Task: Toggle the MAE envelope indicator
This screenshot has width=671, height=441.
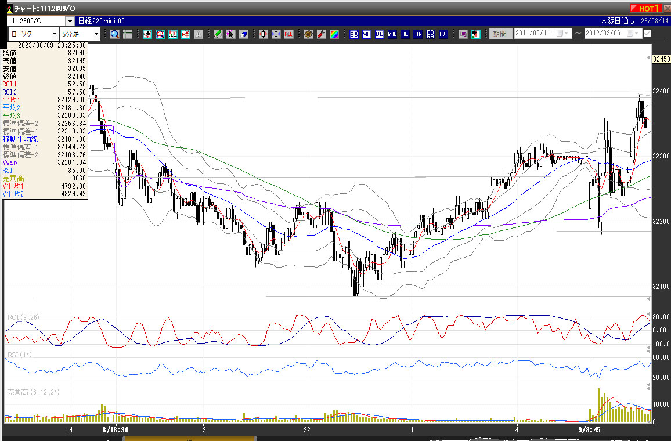Action: click(x=392, y=34)
